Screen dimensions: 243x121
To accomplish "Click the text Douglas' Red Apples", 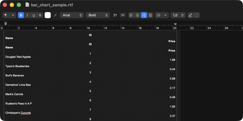I will [x=18, y=57].
